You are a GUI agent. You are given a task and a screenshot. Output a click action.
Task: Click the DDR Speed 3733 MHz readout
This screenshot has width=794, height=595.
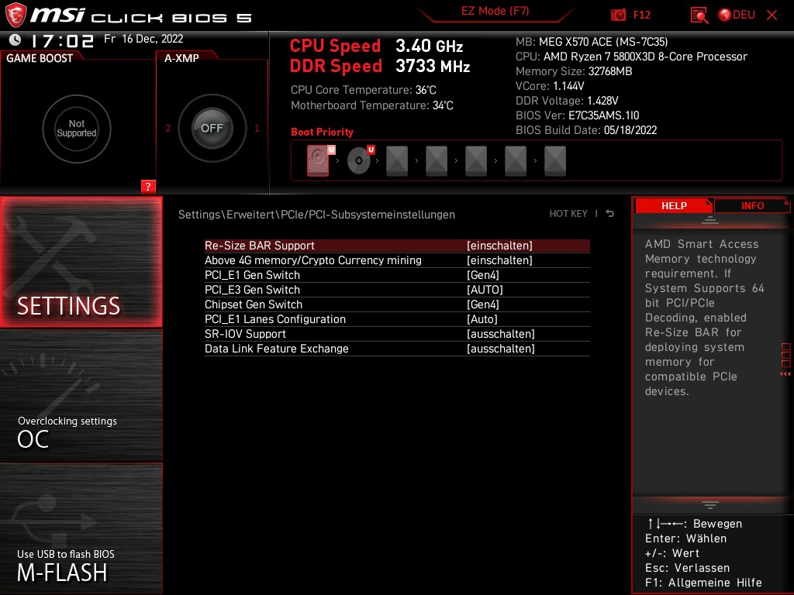(380, 67)
